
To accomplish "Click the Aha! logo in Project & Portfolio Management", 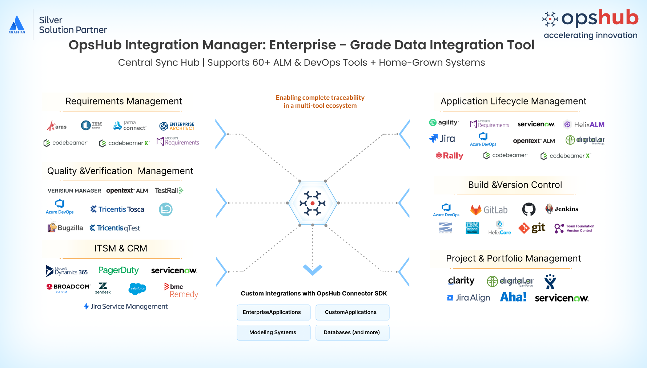I will [513, 297].
